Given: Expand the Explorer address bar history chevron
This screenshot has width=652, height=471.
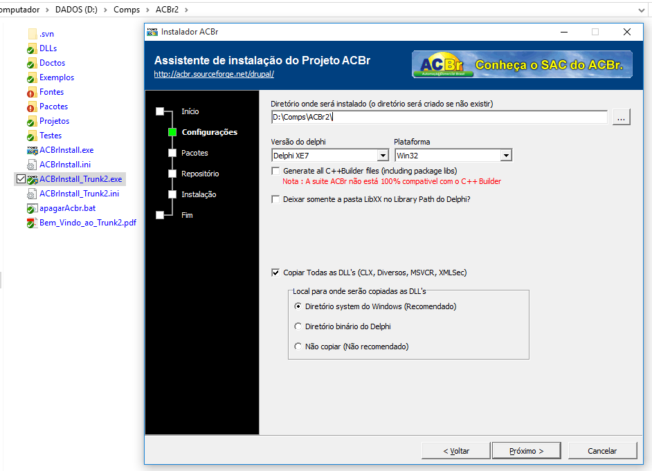Looking at the screenshot, I should (x=641, y=10).
